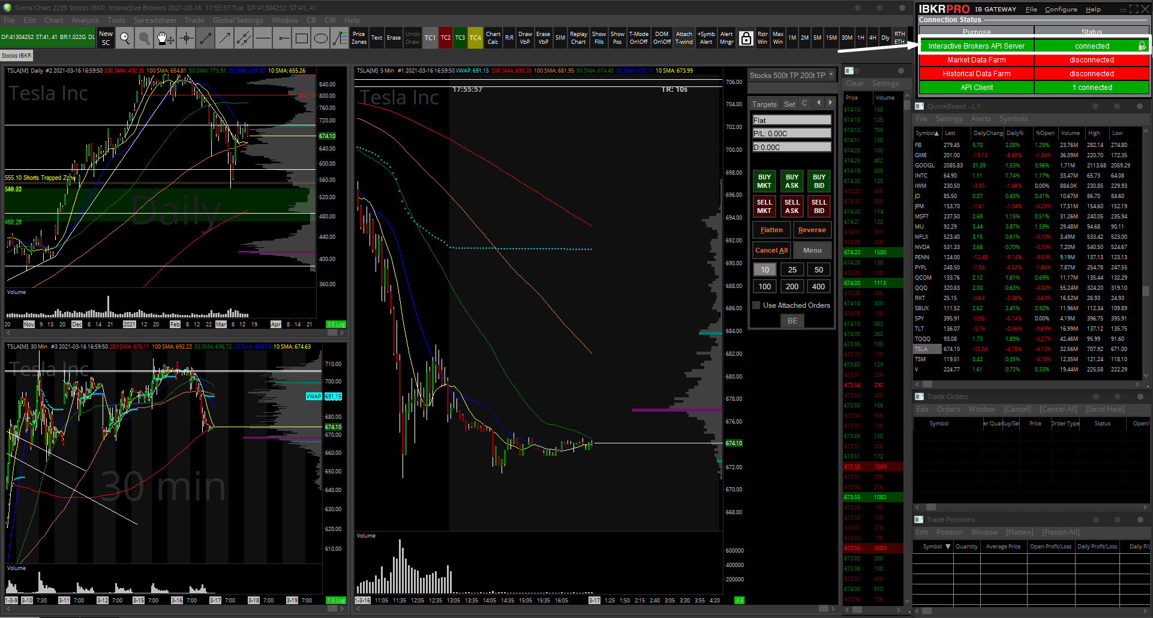Open the Chart Calc tool
The width and height of the screenshot is (1153, 618).
tap(493, 38)
